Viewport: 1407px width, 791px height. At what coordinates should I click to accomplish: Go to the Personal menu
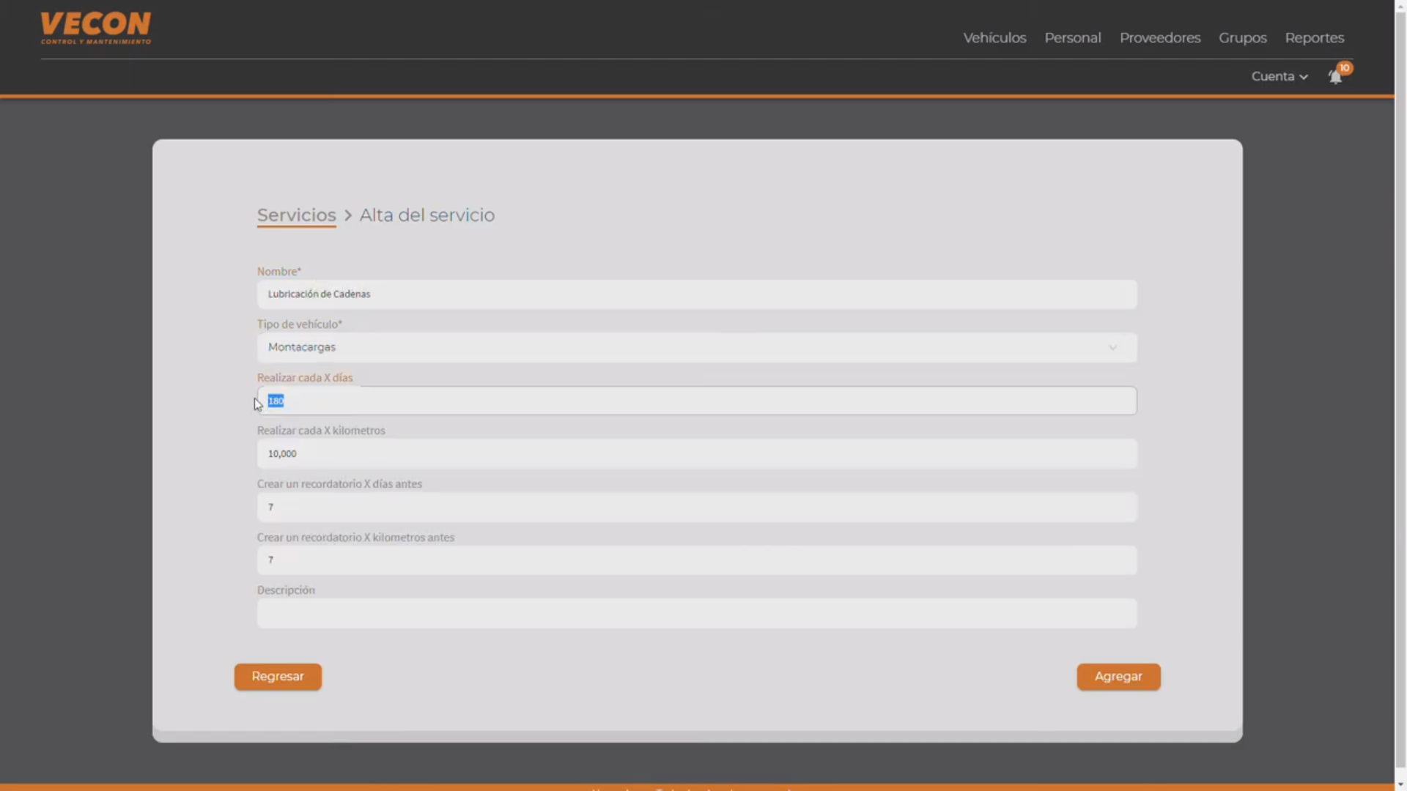1072,37
